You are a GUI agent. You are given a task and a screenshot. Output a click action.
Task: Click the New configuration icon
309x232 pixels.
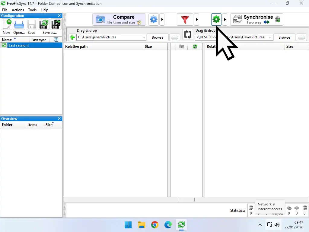[7, 24]
